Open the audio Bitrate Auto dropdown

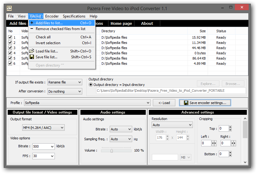coord(121,129)
